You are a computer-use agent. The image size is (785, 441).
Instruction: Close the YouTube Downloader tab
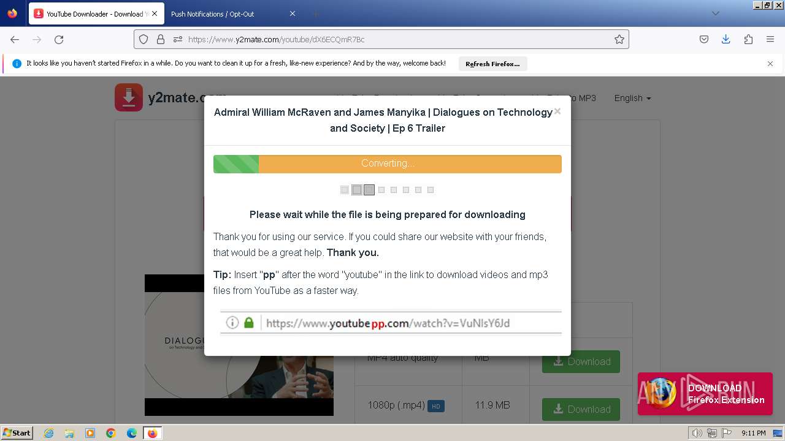click(x=154, y=13)
